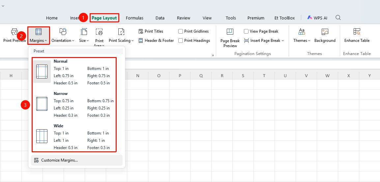Open Print Preview icon
The image size is (380, 182).
click(x=15, y=32)
